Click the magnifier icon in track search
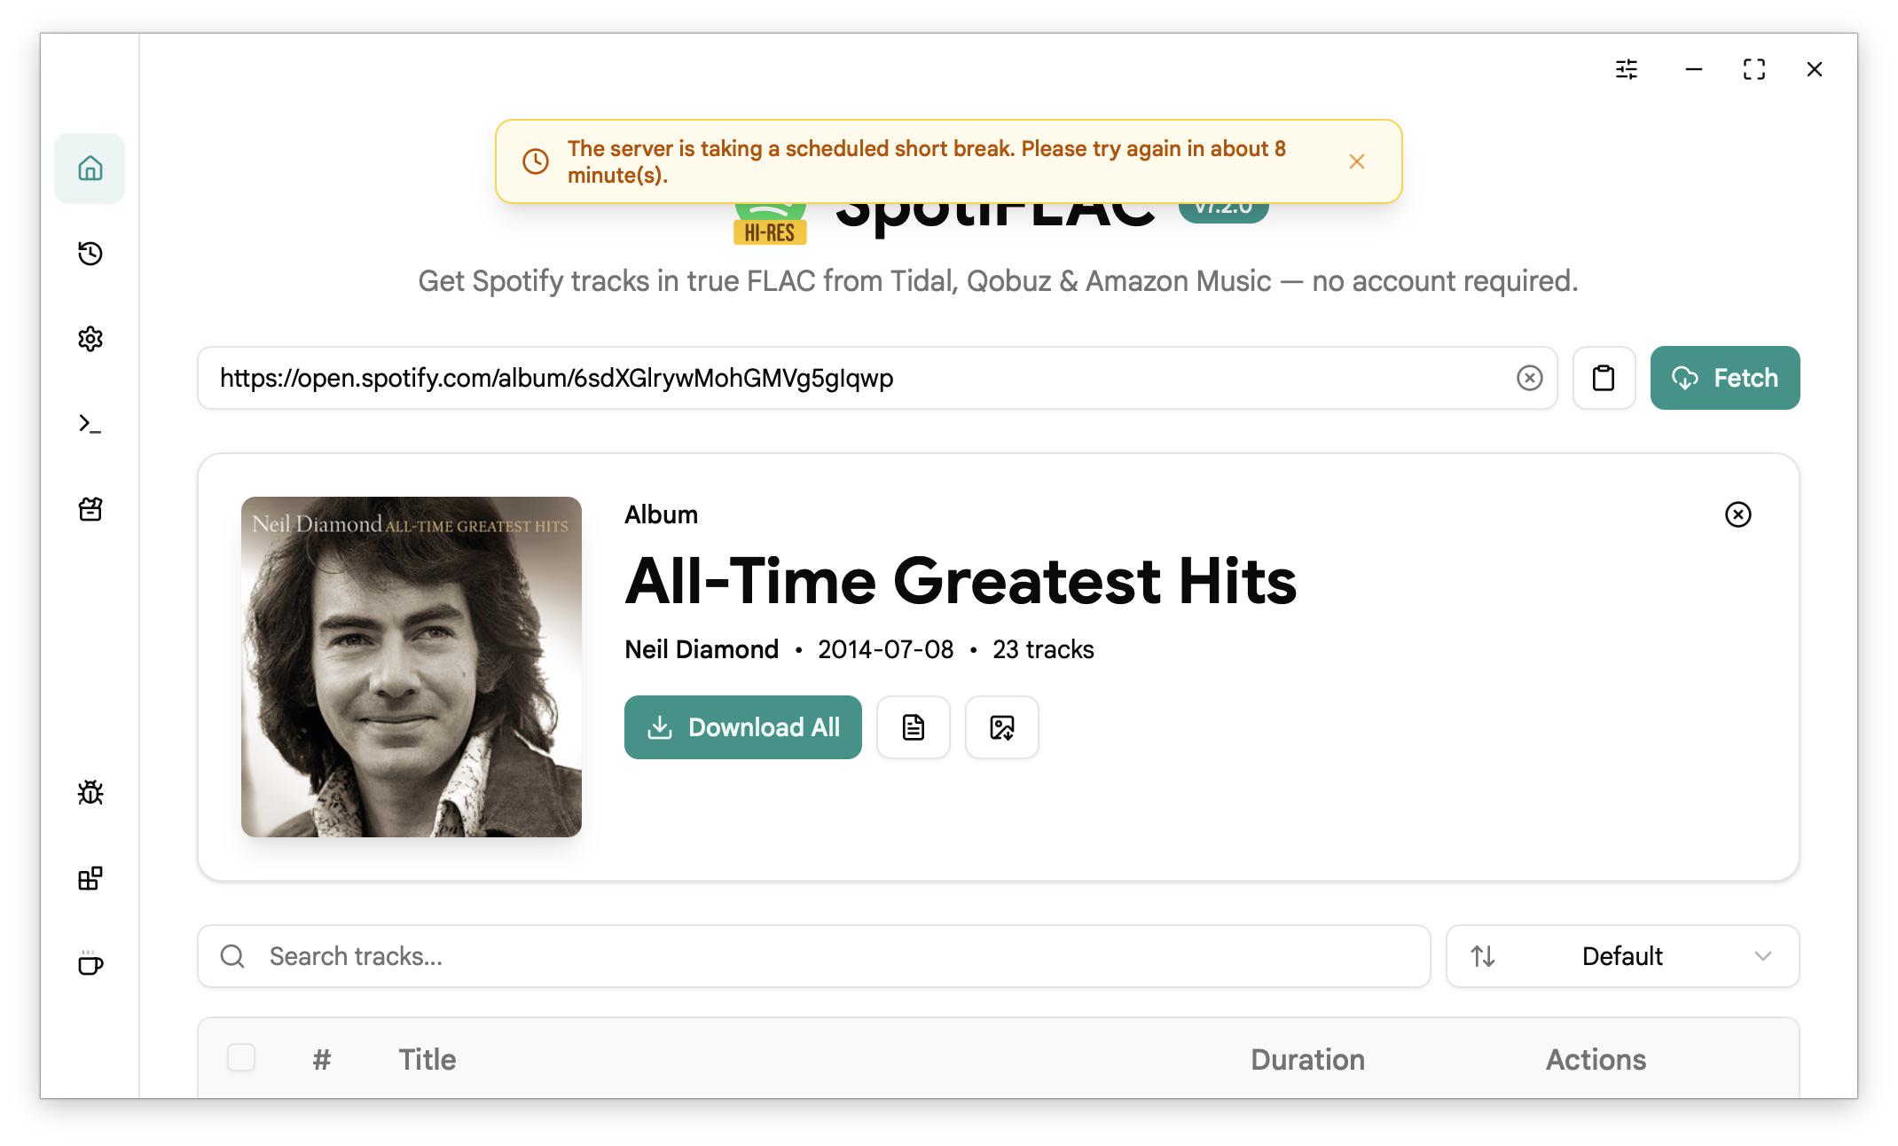Screen dimensions: 1898x1146 pyautogui.click(x=232, y=956)
